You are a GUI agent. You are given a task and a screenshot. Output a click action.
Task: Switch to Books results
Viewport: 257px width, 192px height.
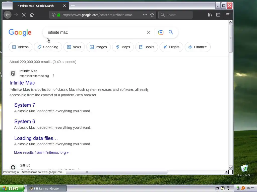point(147,47)
